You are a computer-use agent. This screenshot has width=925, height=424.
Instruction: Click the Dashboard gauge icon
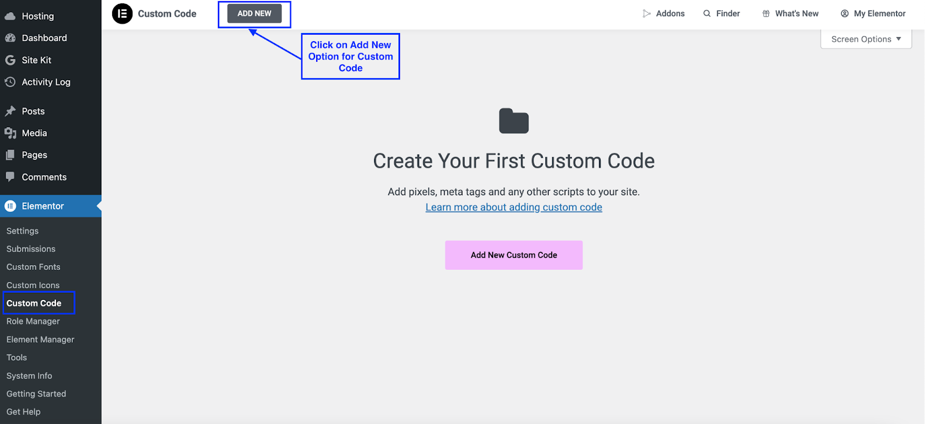(x=10, y=38)
